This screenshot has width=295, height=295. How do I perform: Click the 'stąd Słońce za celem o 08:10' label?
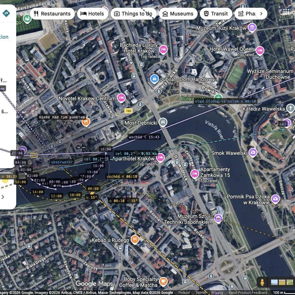(225, 101)
